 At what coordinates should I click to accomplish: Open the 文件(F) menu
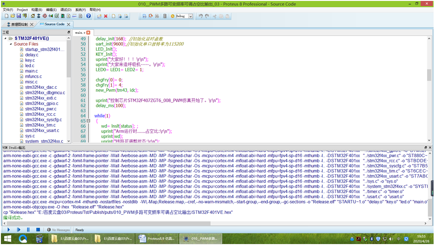[8, 10]
